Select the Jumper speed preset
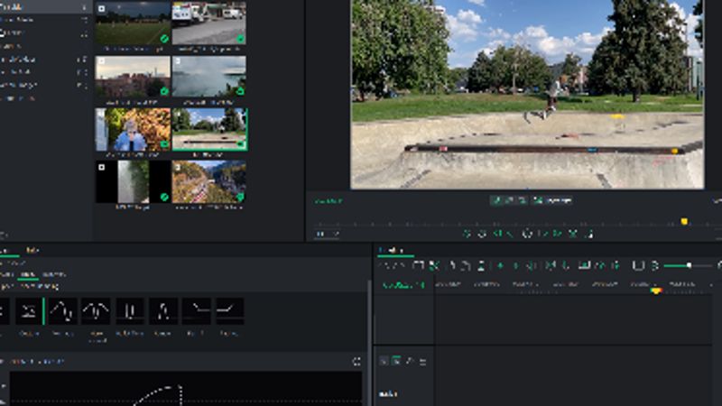 pyautogui.click(x=163, y=311)
